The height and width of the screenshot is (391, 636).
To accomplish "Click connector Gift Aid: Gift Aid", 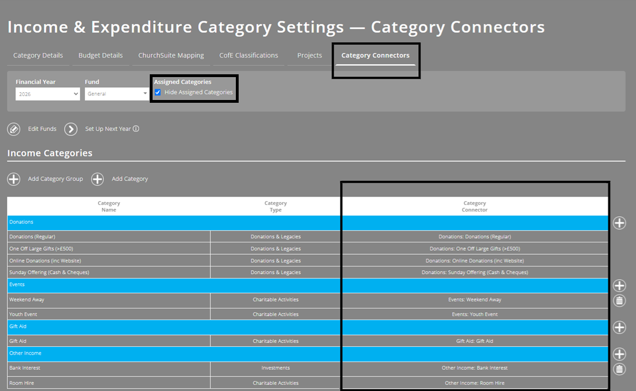I will click(474, 341).
